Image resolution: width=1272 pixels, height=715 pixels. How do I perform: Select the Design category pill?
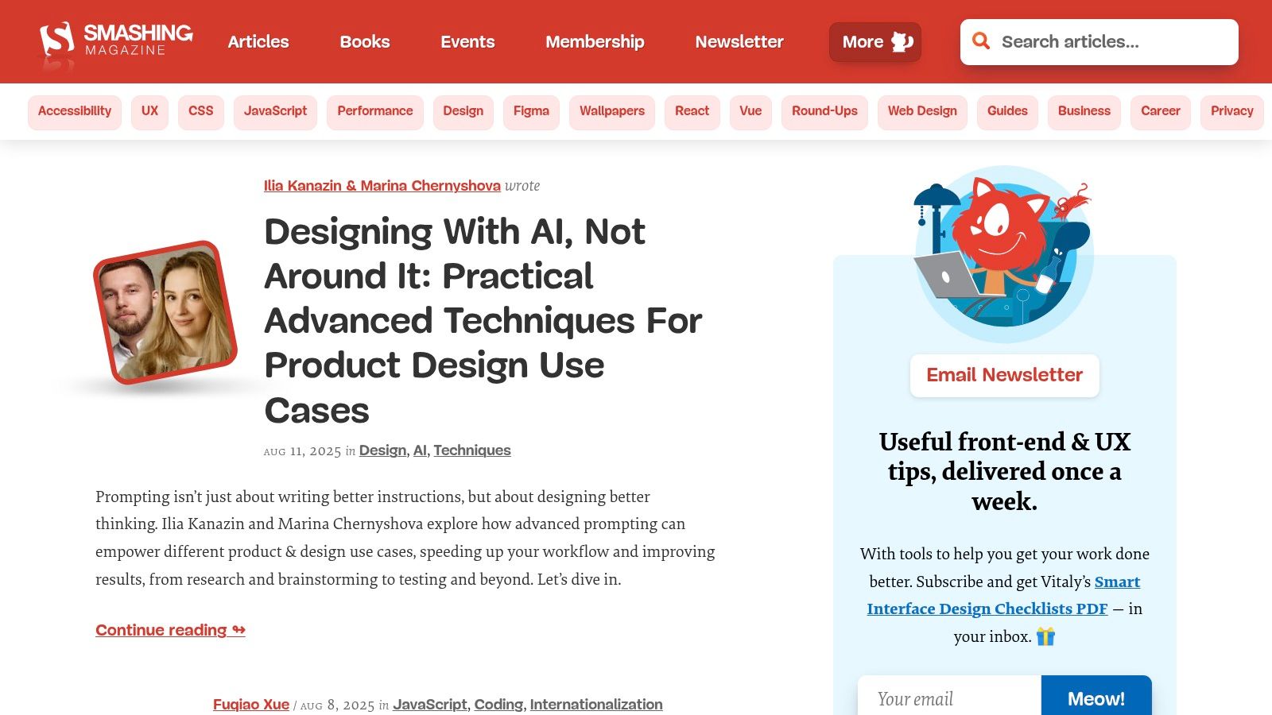click(463, 111)
